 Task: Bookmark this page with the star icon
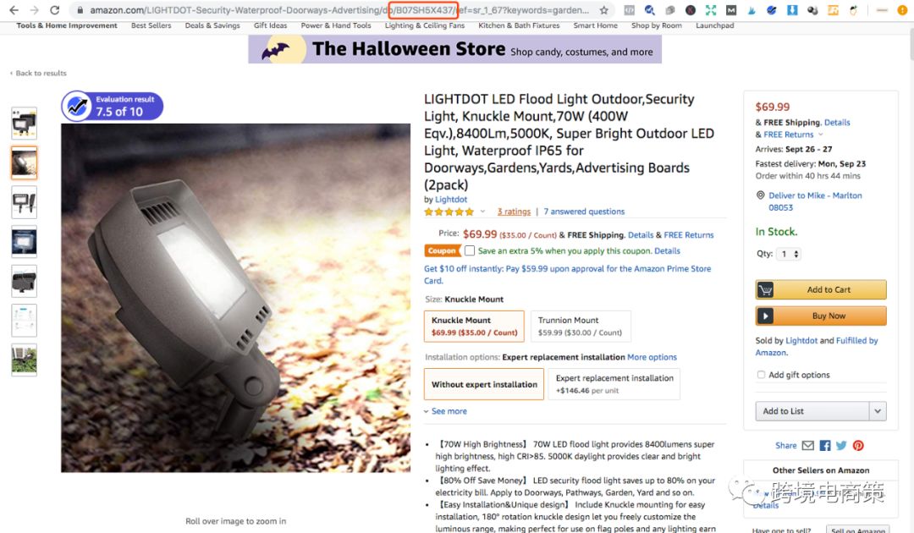(x=604, y=10)
